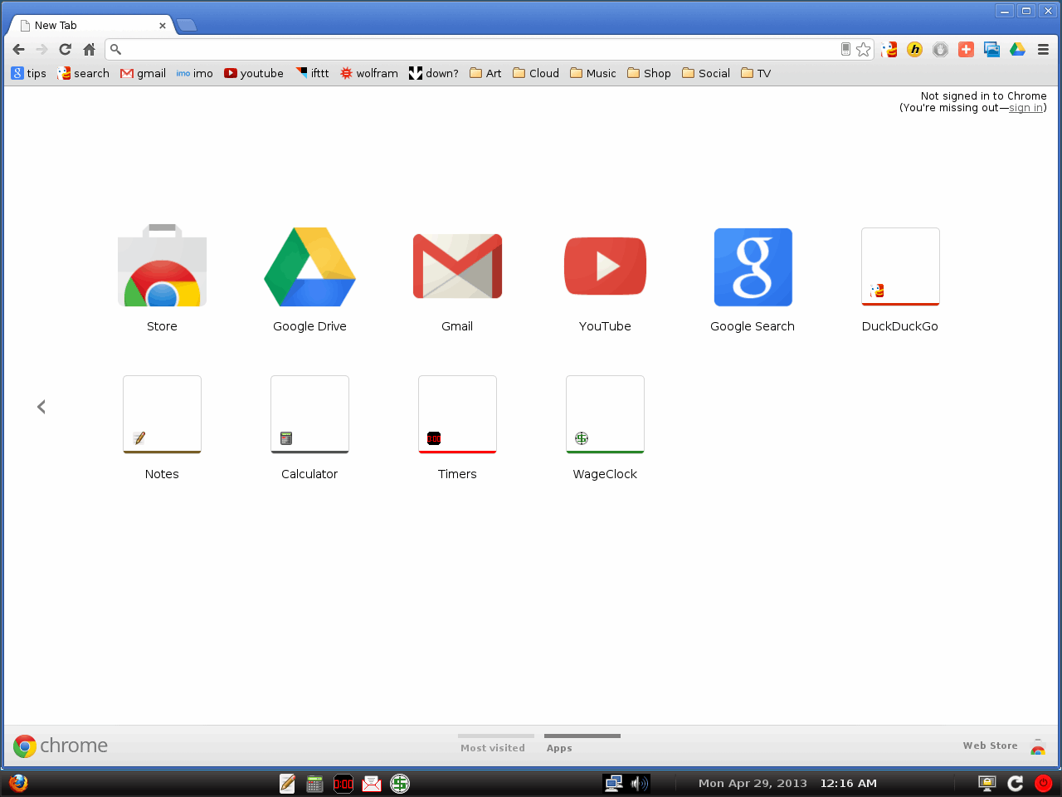1062x797 pixels.
Task: Click the browser forward arrow
Action: [x=41, y=50]
